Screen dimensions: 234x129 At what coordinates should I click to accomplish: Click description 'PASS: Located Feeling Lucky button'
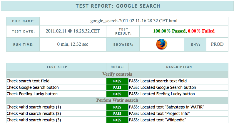pyautogui.click(x=162, y=94)
